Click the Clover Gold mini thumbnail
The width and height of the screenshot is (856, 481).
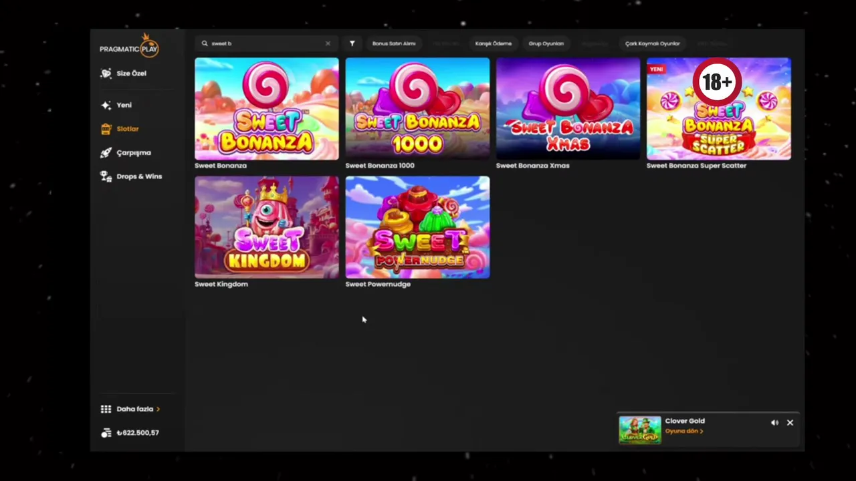coord(640,430)
